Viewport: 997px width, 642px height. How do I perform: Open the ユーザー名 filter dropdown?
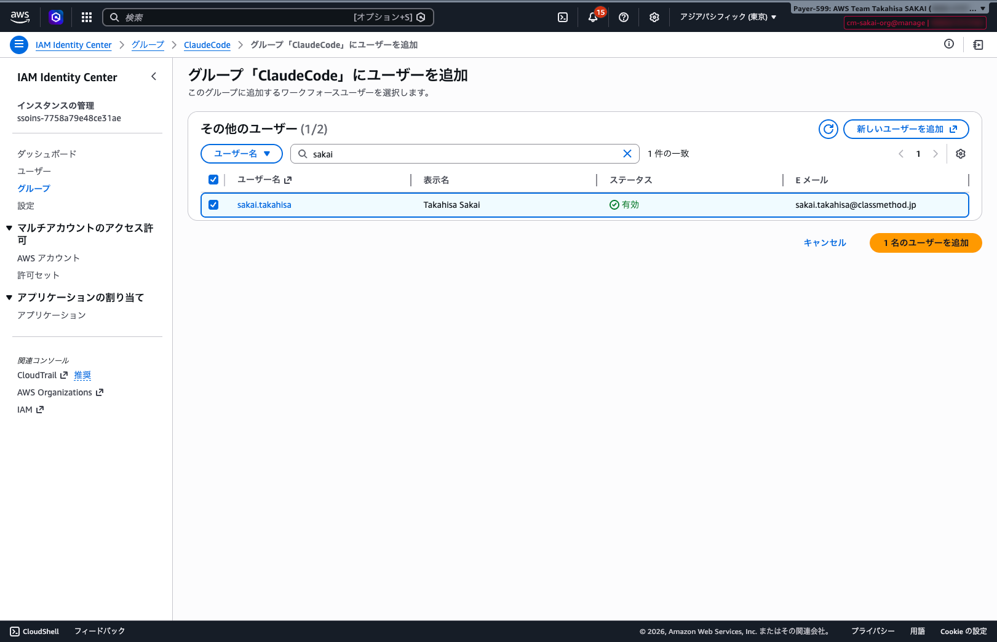tap(242, 154)
